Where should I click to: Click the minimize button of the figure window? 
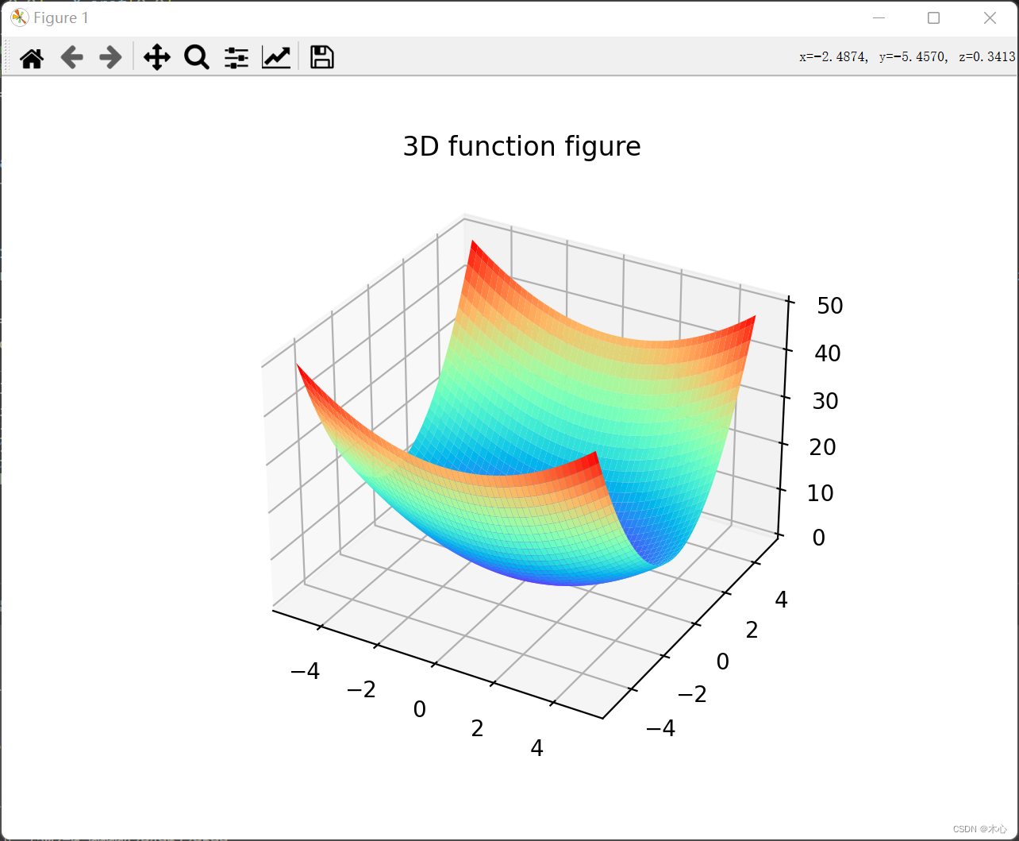tap(880, 17)
